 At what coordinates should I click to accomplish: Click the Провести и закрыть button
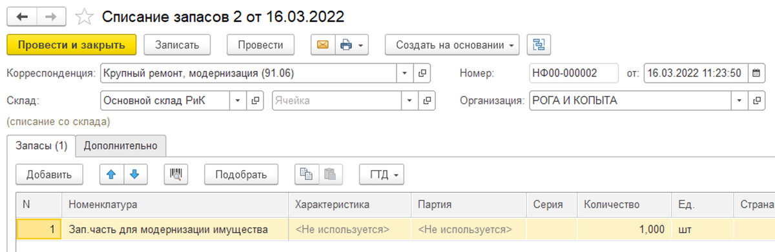(x=71, y=44)
